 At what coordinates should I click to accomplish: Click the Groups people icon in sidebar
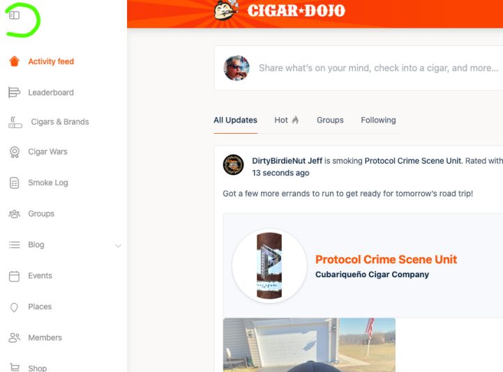coord(14,214)
